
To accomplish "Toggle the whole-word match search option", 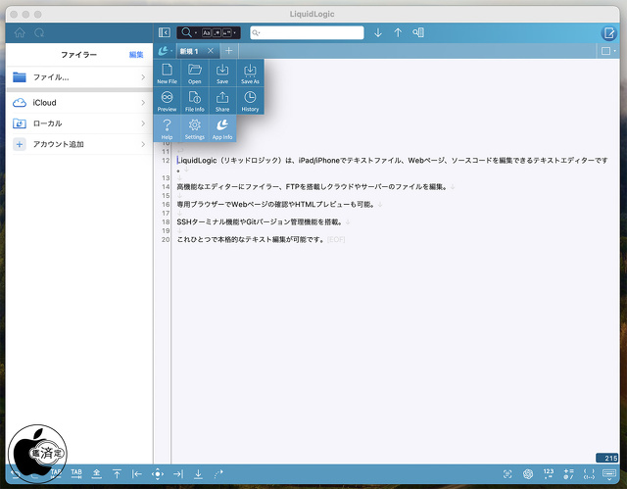I will coord(226,32).
